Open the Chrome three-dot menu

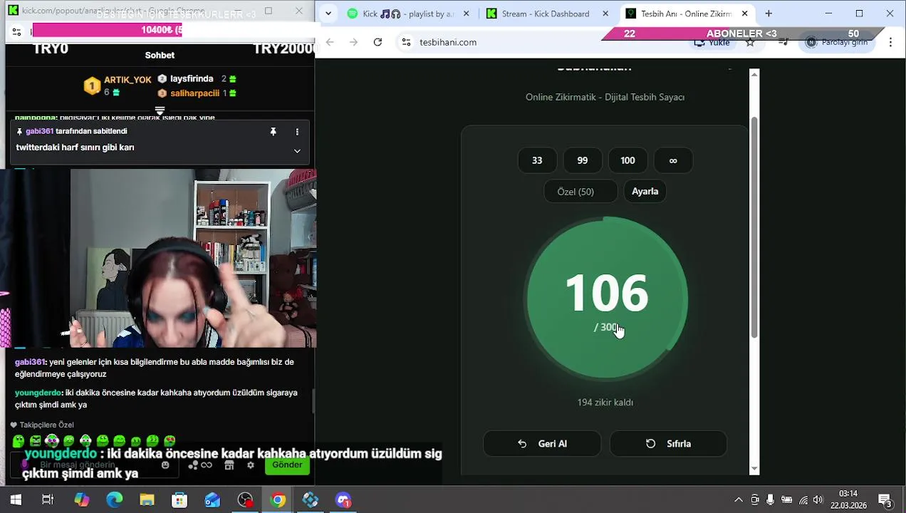click(x=890, y=42)
